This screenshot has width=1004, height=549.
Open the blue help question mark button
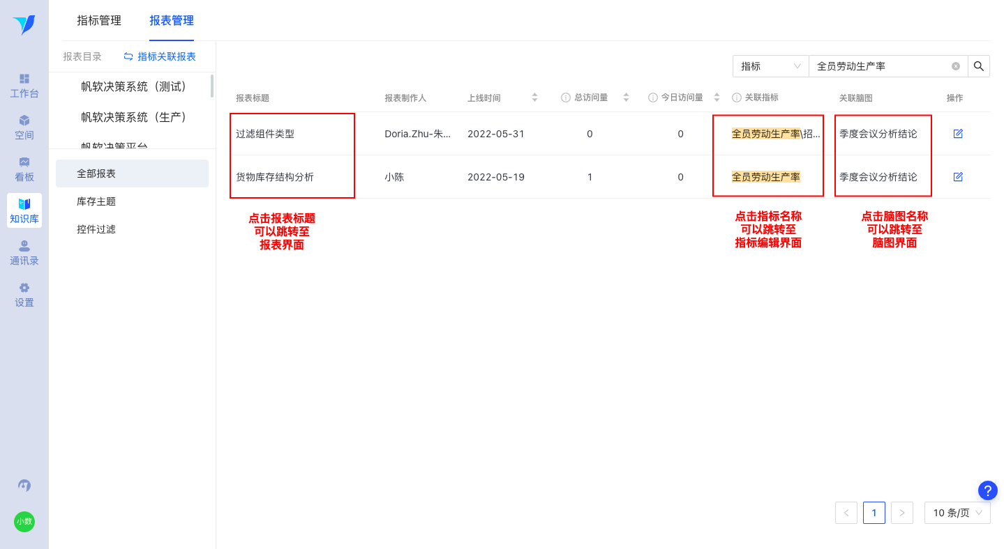988,490
